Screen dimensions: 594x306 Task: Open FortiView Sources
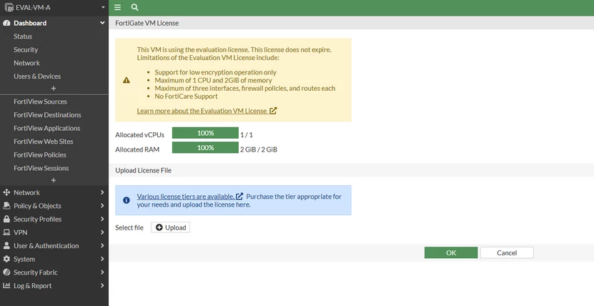coord(40,102)
